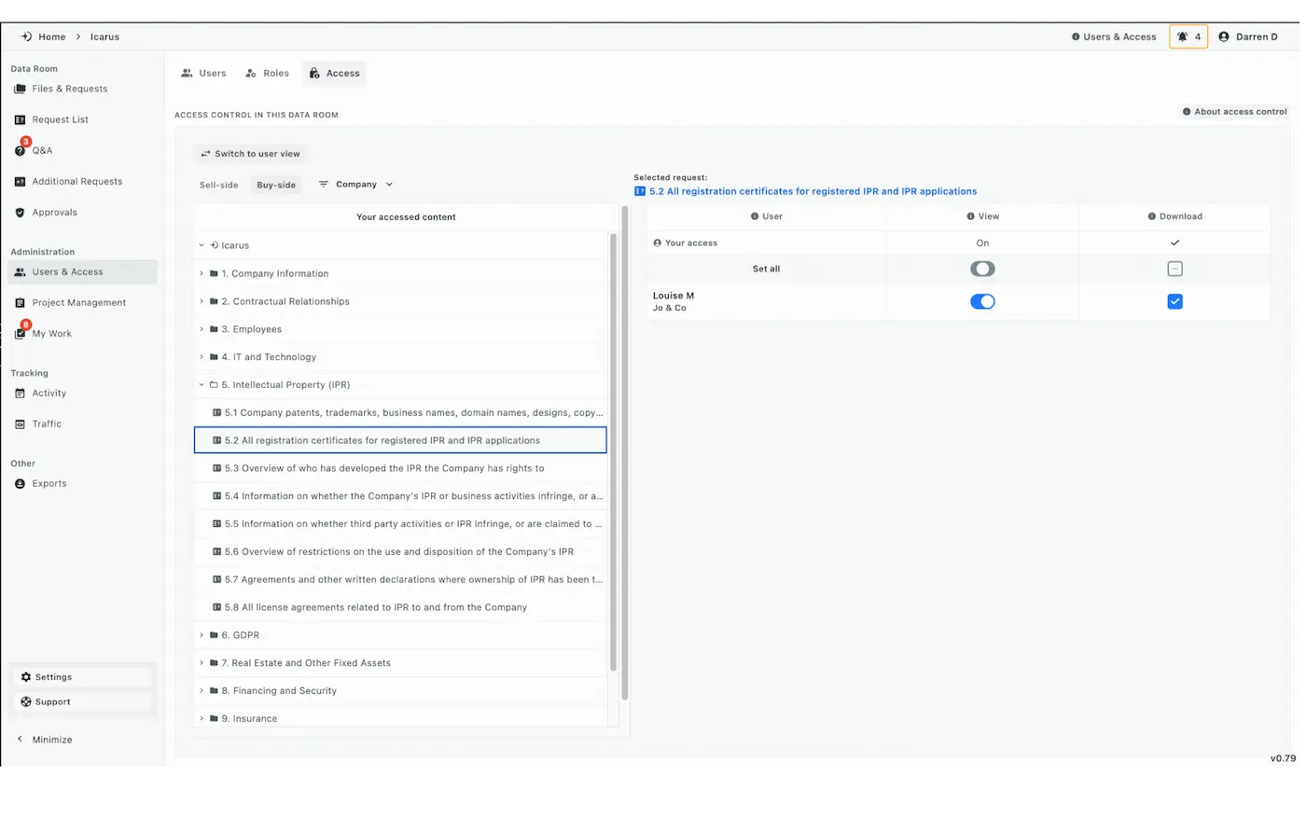Viewport: 1306px width, 816px height.
Task: Click the selected request document icon
Action: pyautogui.click(x=640, y=191)
